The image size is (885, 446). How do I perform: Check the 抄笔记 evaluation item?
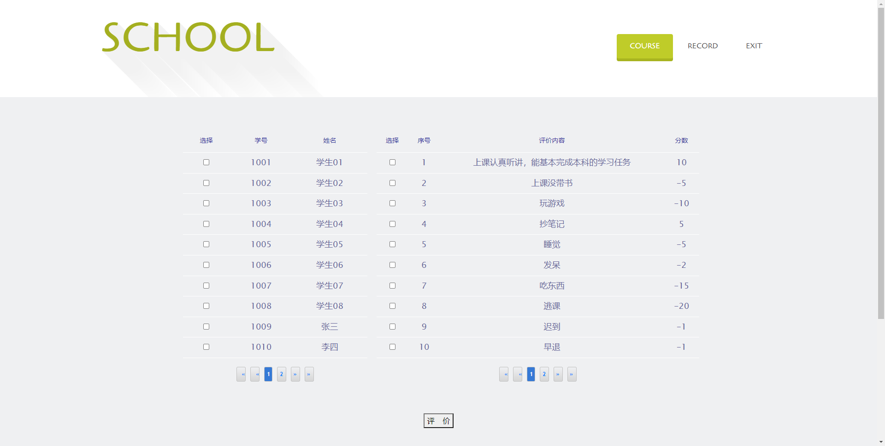tap(392, 224)
